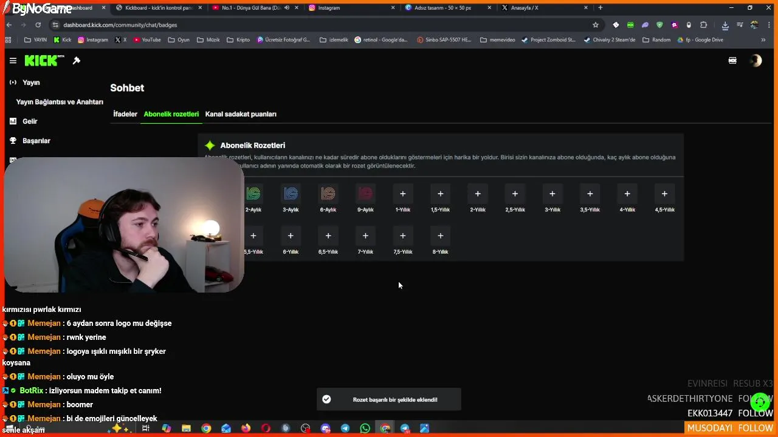
Task: Open Yayın in the sidebar
Action: click(x=31, y=83)
